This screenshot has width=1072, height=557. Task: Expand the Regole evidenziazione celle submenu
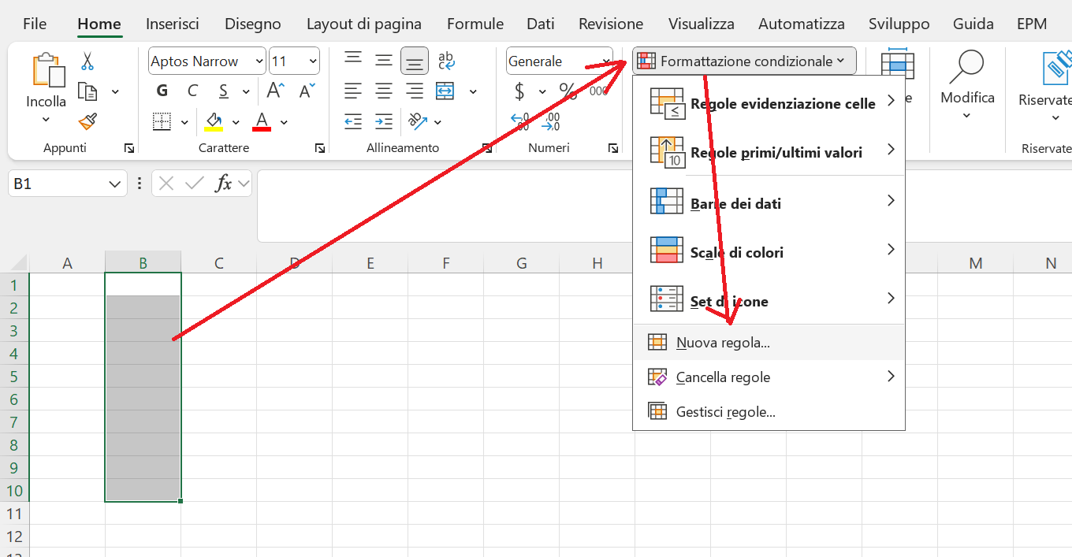(x=769, y=103)
